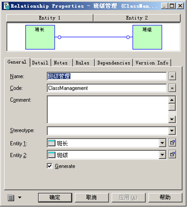Switch to the Detail tab
187x207 pixels.
click(x=40, y=63)
